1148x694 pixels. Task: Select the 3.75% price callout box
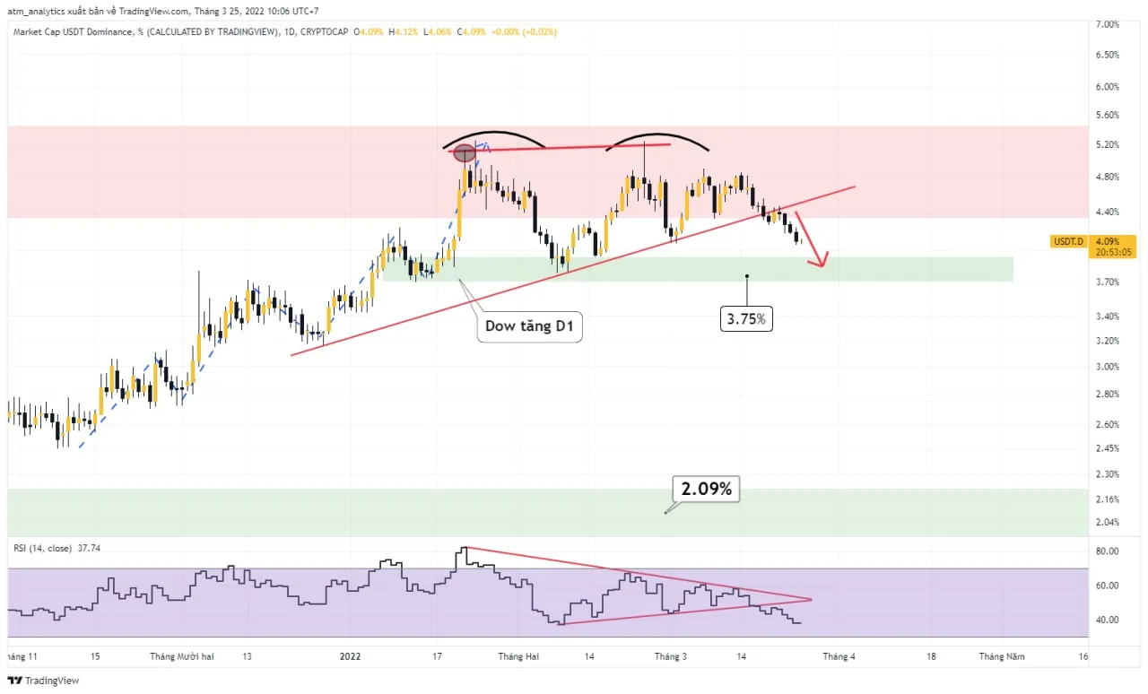(x=746, y=317)
